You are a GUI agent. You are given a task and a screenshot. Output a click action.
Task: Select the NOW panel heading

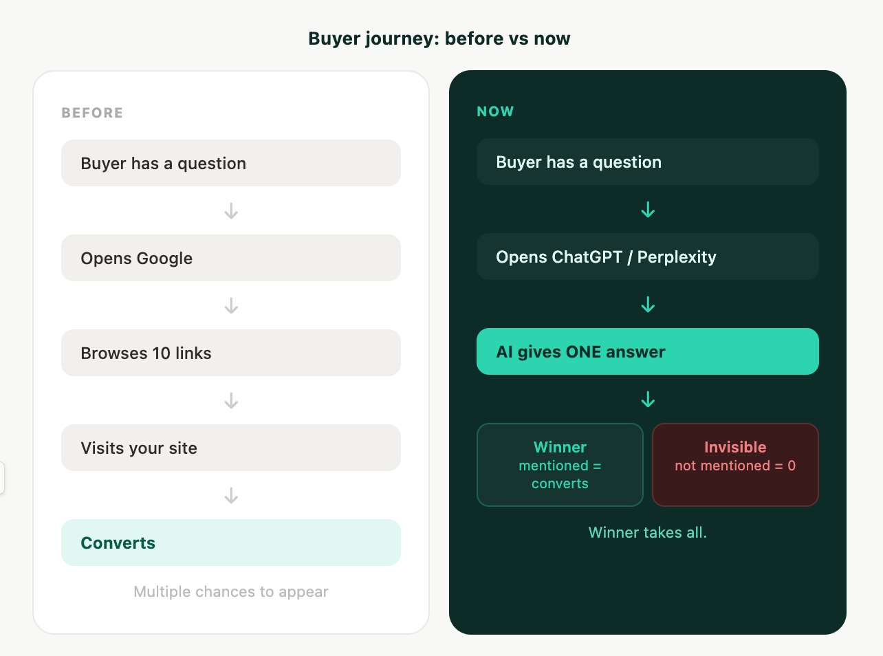point(495,111)
